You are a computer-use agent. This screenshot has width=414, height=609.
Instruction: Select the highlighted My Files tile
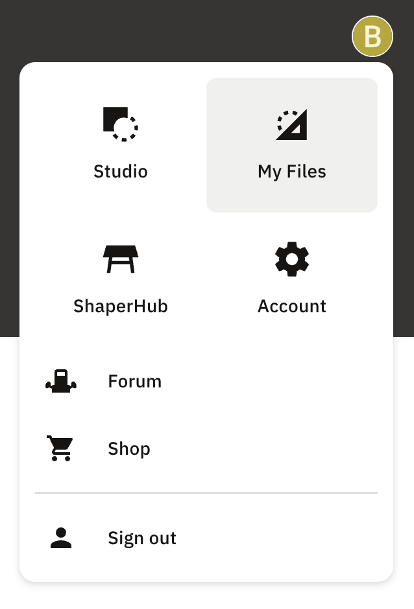coord(291,144)
